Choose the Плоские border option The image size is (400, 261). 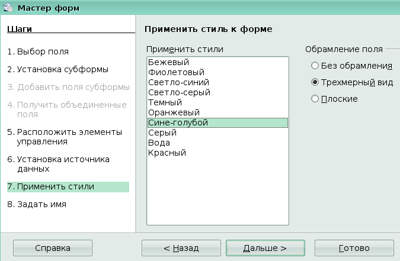point(315,99)
